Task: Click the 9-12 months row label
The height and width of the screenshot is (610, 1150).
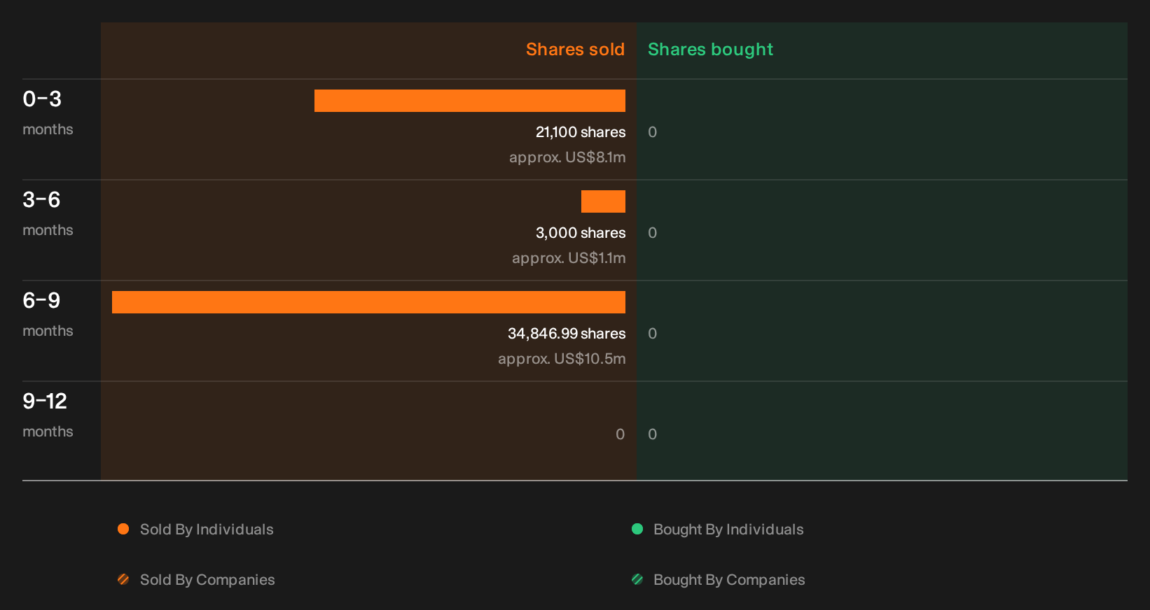Action: (48, 415)
